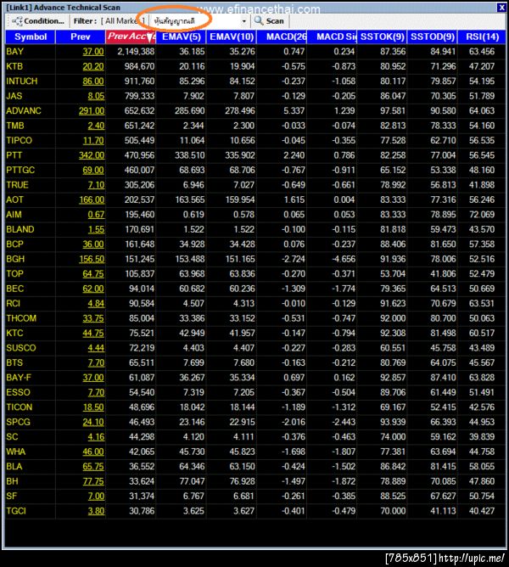
Task: Click the magnifier icon beside Scan
Action: click(x=258, y=20)
